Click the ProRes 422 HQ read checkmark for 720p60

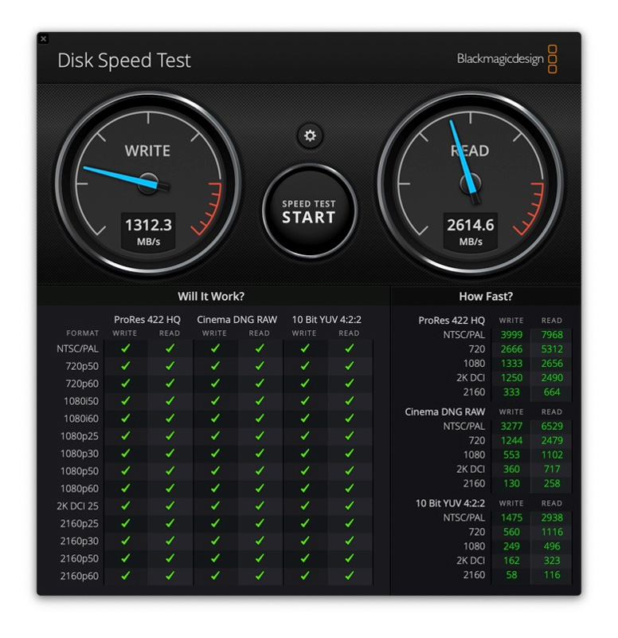170,383
